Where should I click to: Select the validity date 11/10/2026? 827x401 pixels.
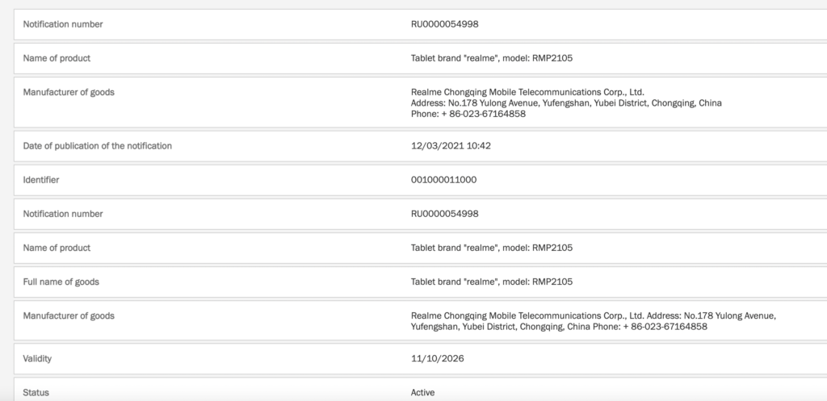437,359
